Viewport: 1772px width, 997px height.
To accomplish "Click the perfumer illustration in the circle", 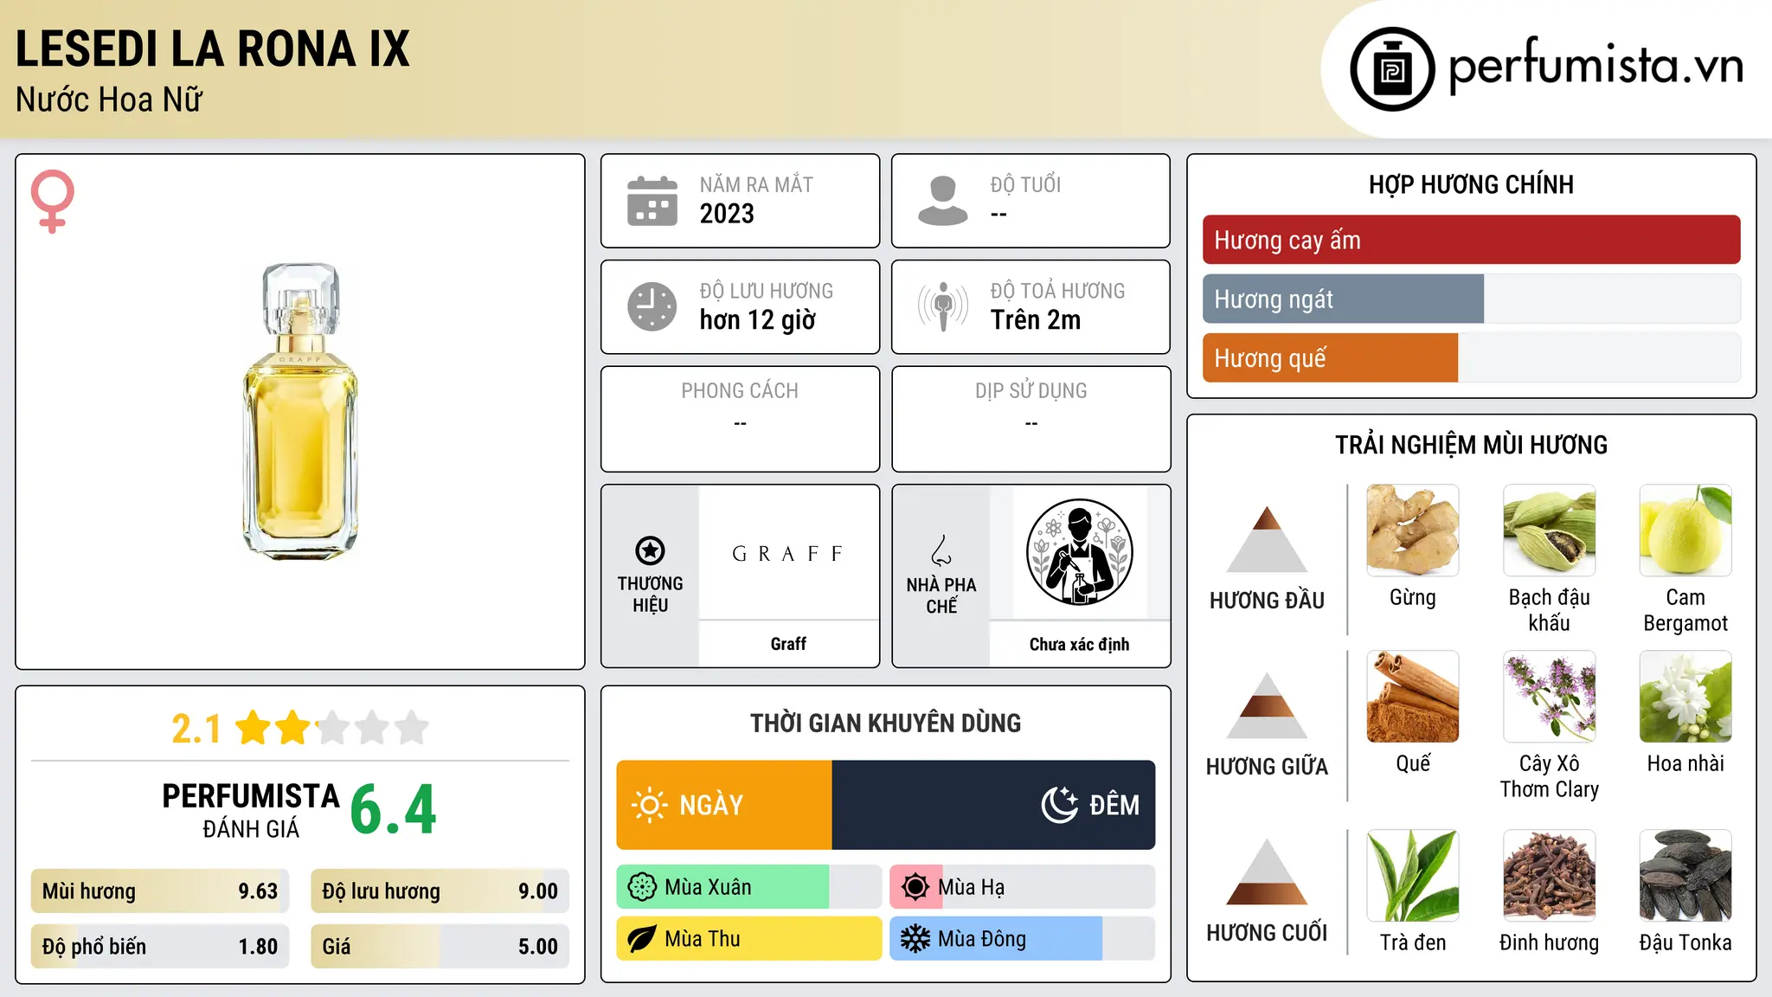I will click(1079, 552).
